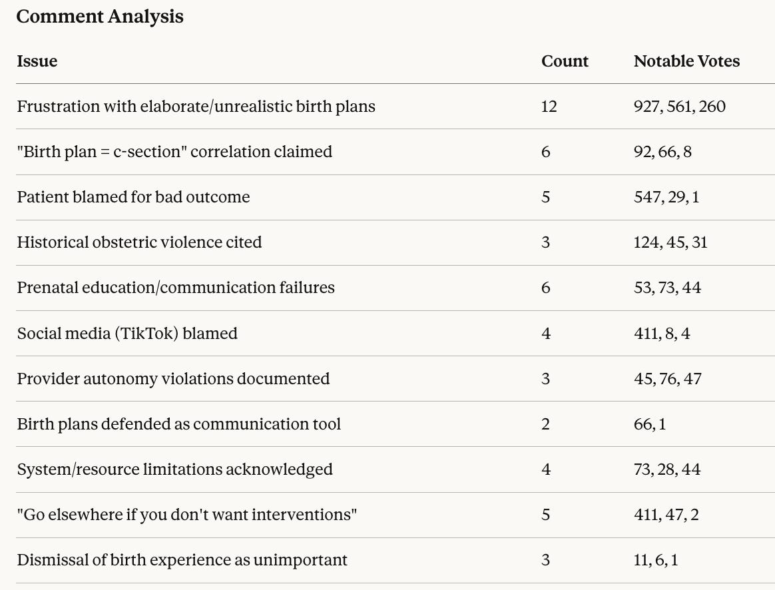Screen dimensions: 775x590
Task: Click "Patient blamed for bad outcome" text
Action: pyautogui.click(x=133, y=197)
